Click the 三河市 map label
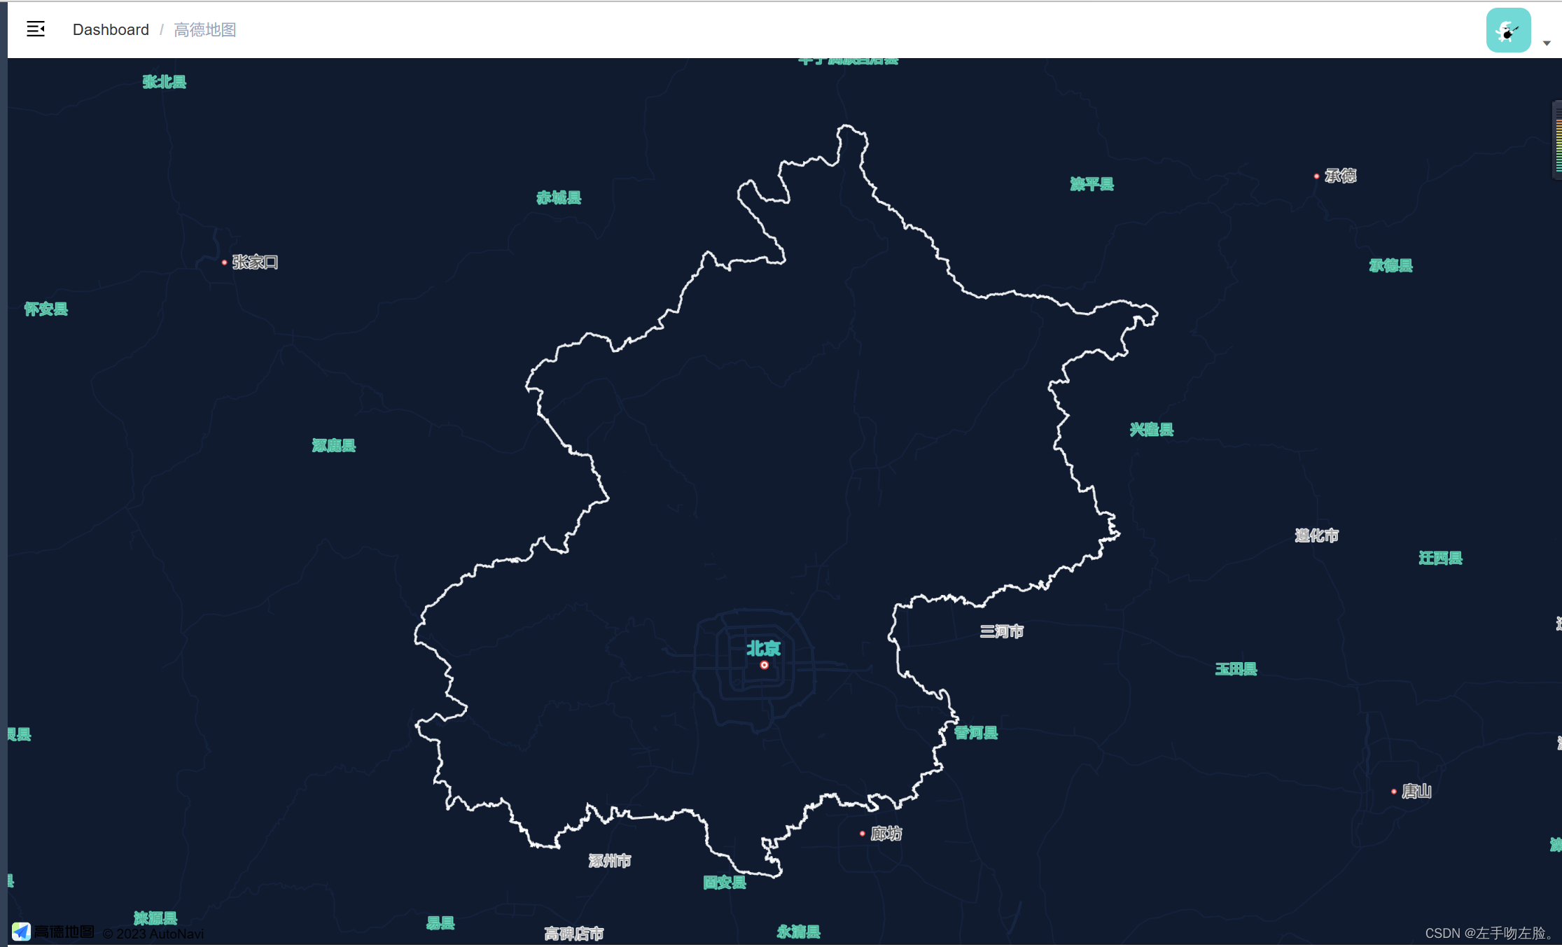1562x947 pixels. click(1002, 631)
